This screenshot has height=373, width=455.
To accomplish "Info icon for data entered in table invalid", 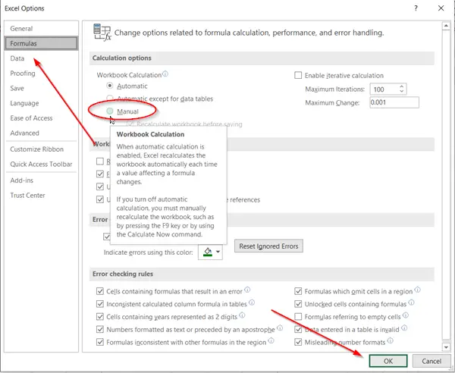I will tap(404, 328).
